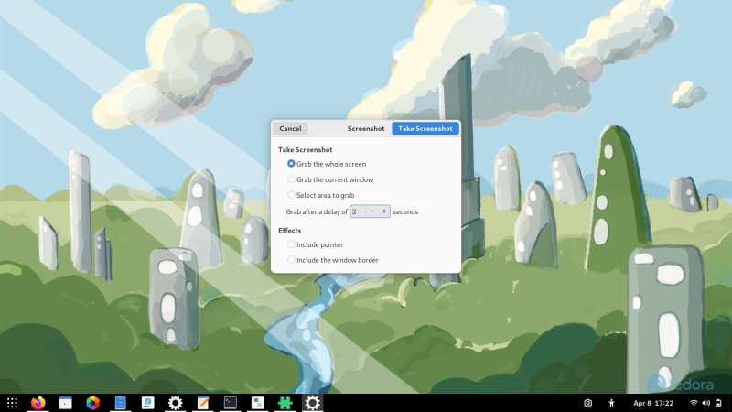
Task: Open the colorful hexagon app in taskbar
Action: 93,403
